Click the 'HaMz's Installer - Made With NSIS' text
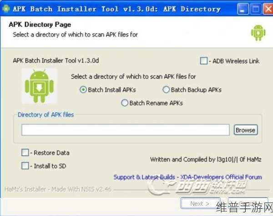Viewport: 273px width, 216px height. tap(58, 189)
